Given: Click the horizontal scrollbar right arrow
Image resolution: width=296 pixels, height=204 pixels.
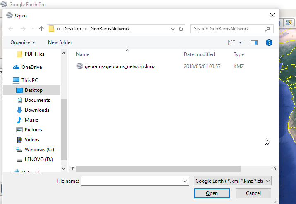Looking at the screenshot, I should click(275, 169).
